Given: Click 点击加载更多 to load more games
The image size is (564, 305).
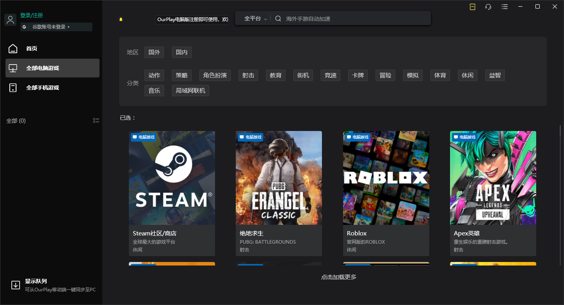Looking at the screenshot, I should pos(339,277).
